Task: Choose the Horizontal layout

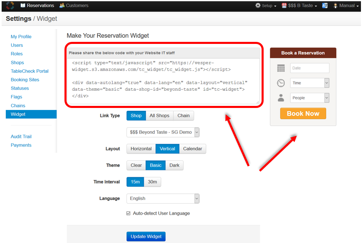Action: [x=141, y=149]
